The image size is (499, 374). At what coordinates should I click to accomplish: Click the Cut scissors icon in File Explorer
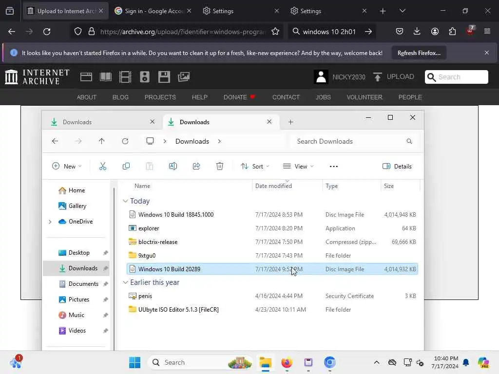pos(102,167)
